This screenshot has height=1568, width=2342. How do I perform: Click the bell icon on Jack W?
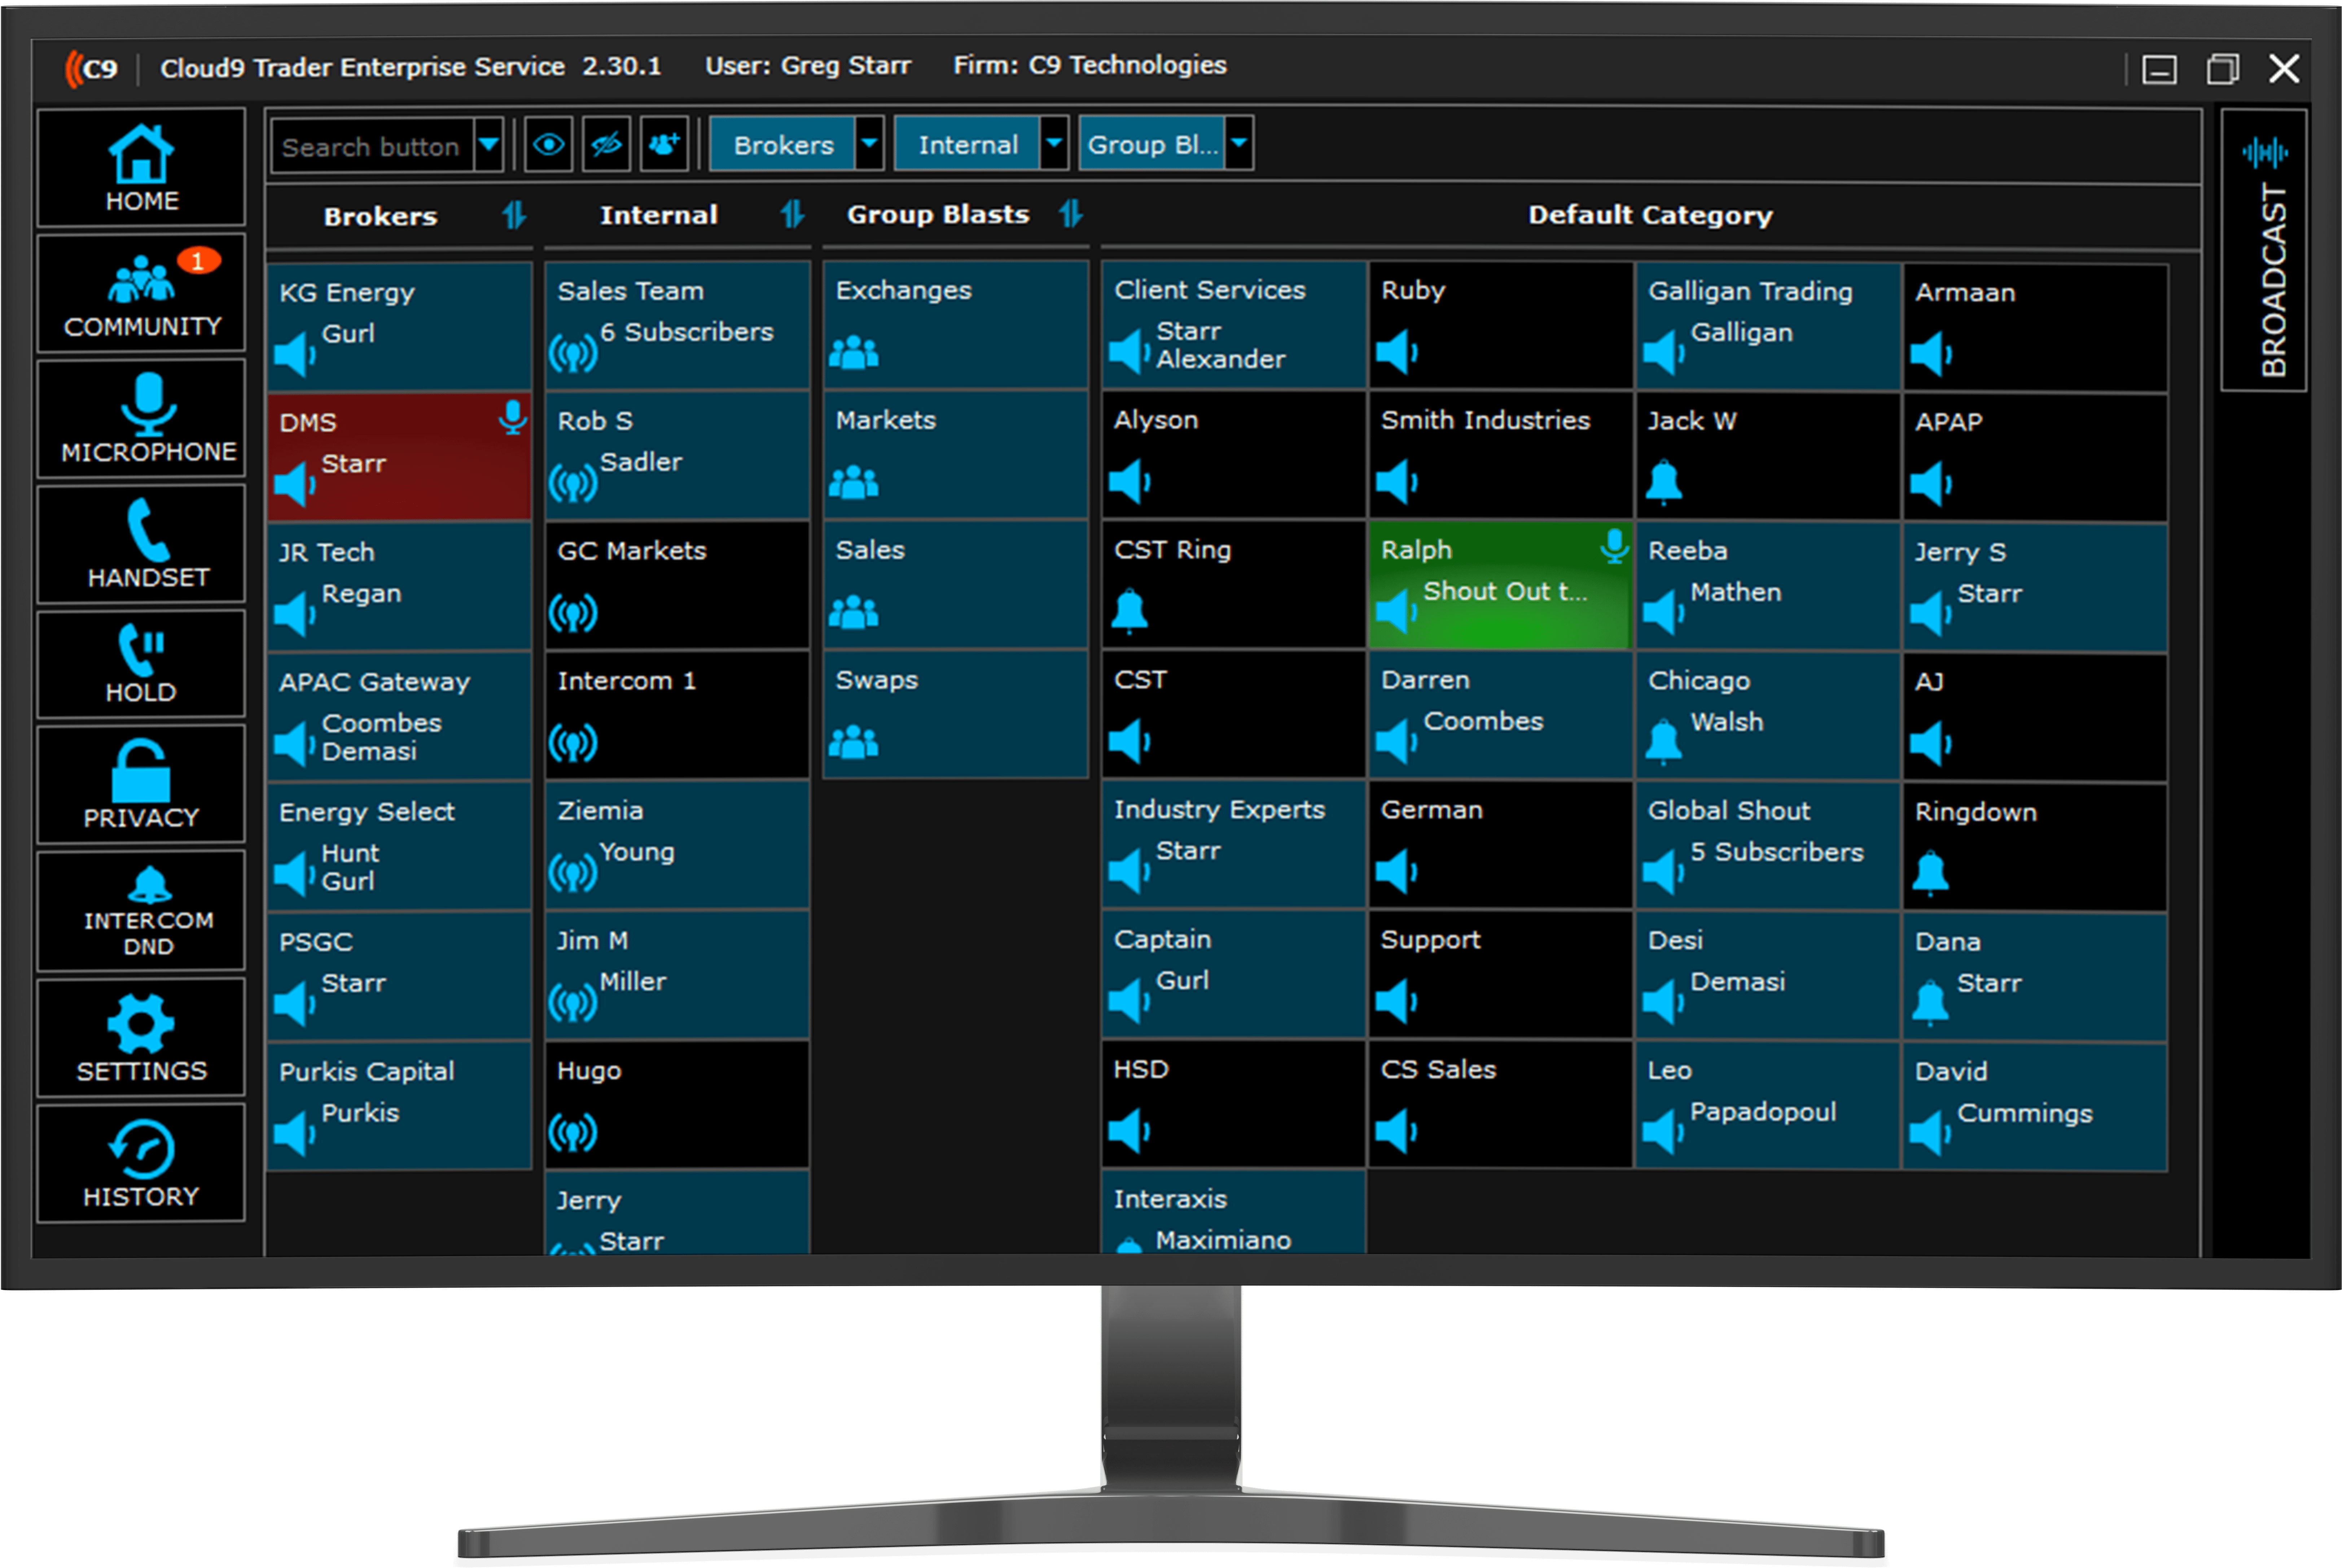click(1663, 482)
